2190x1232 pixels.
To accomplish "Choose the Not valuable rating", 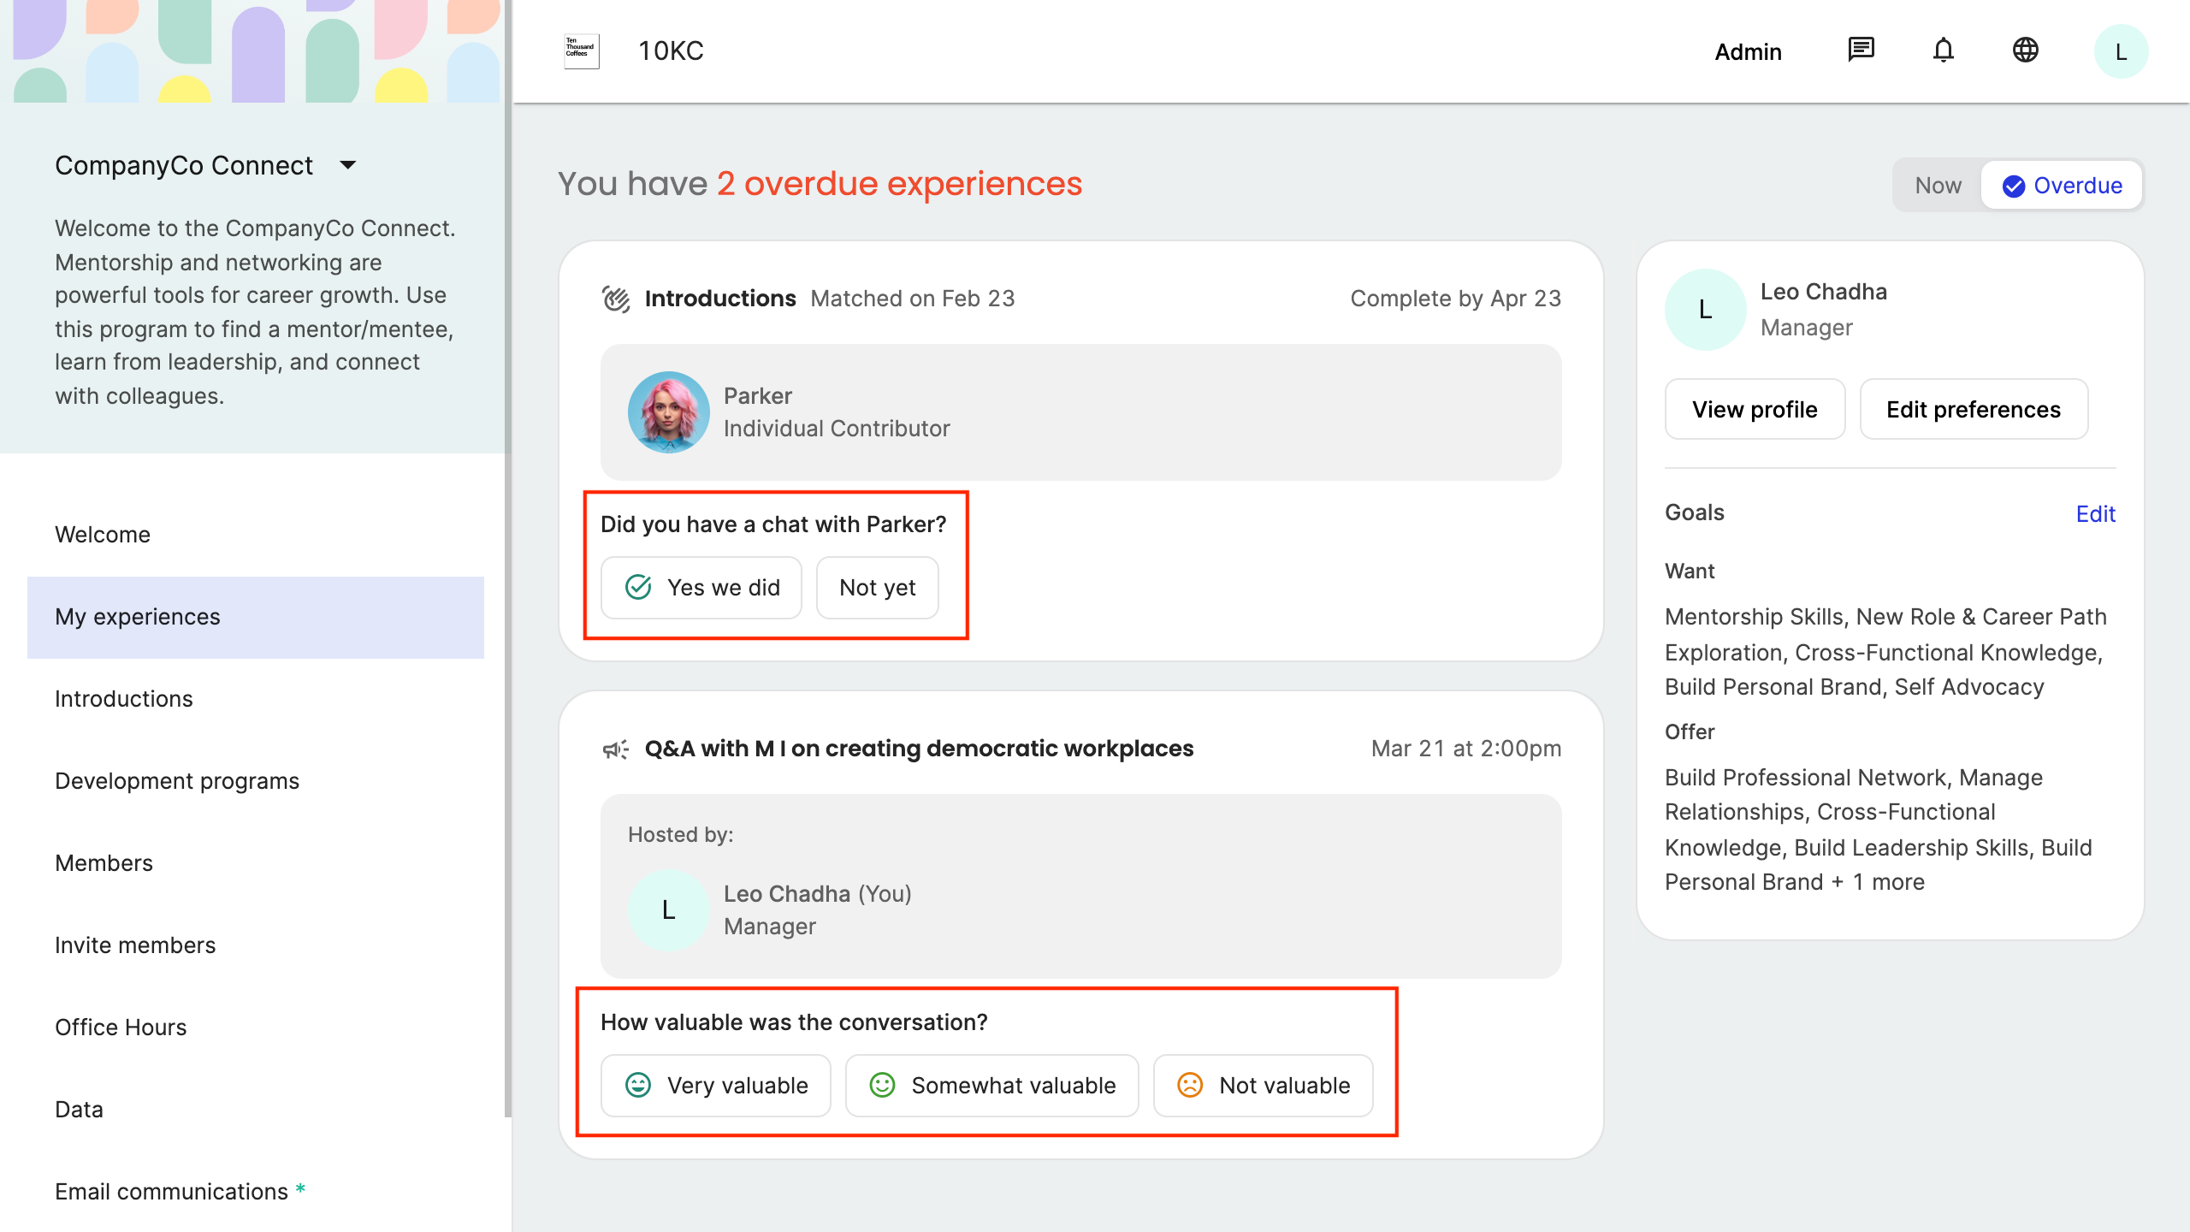I will (x=1263, y=1085).
